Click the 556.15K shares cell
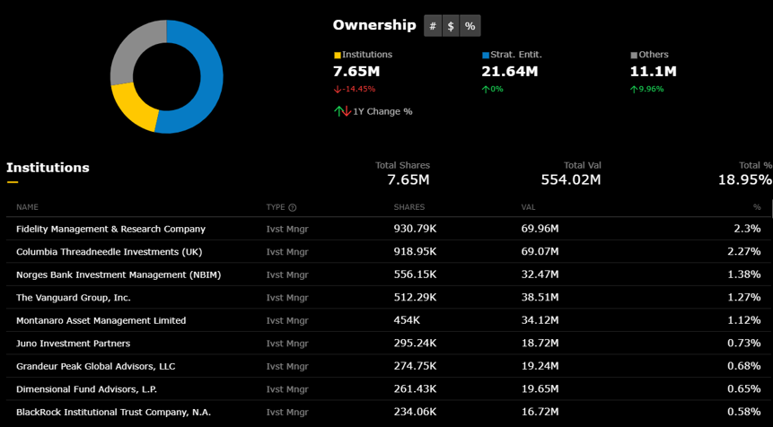 415,274
